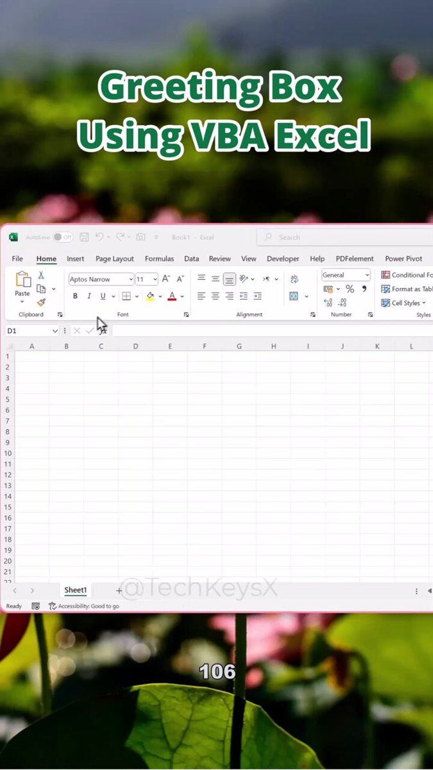This screenshot has height=770, width=433.
Task: Apply Top Align to cell
Action: pos(201,278)
